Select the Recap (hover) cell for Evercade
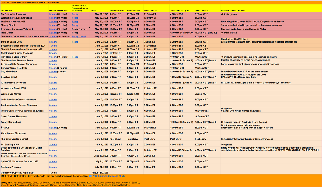 [81, 29]
